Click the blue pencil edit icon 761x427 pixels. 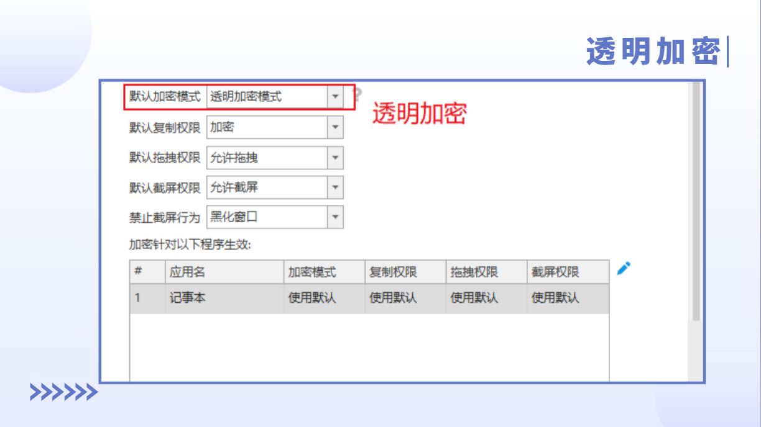click(x=624, y=268)
